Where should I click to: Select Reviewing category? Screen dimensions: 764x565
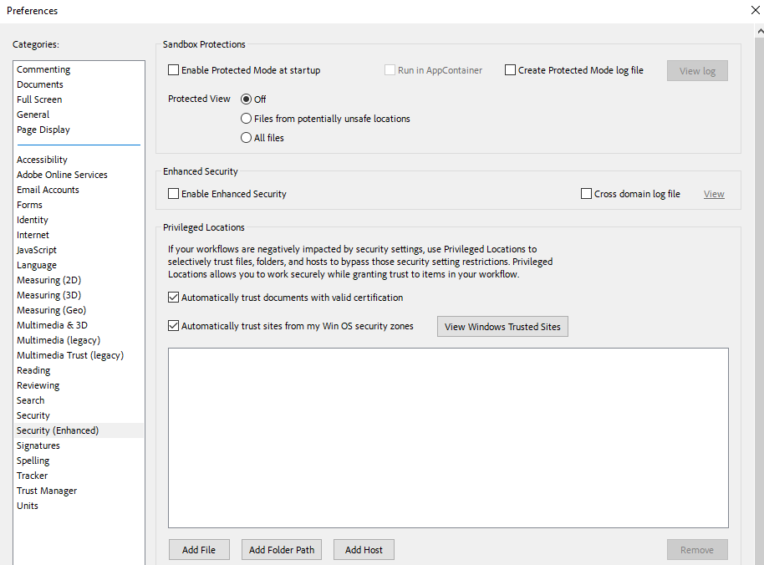(79, 385)
